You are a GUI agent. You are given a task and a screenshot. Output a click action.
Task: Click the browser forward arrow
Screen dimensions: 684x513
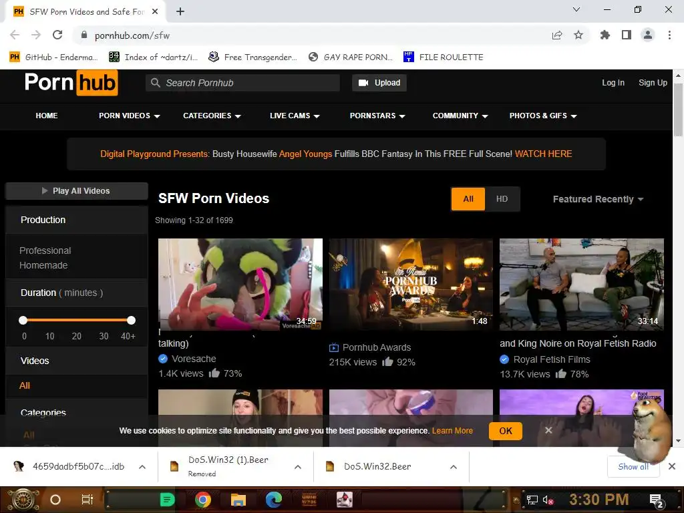pyautogui.click(x=36, y=35)
